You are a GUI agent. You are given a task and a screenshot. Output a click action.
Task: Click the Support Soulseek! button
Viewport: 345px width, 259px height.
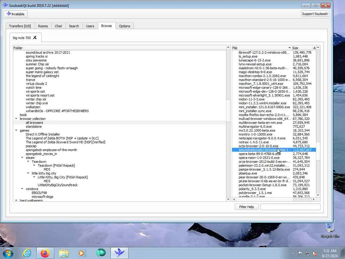pos(315,14)
